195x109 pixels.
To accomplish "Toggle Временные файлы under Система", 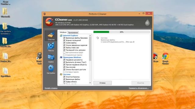I will [x=64, y=79].
